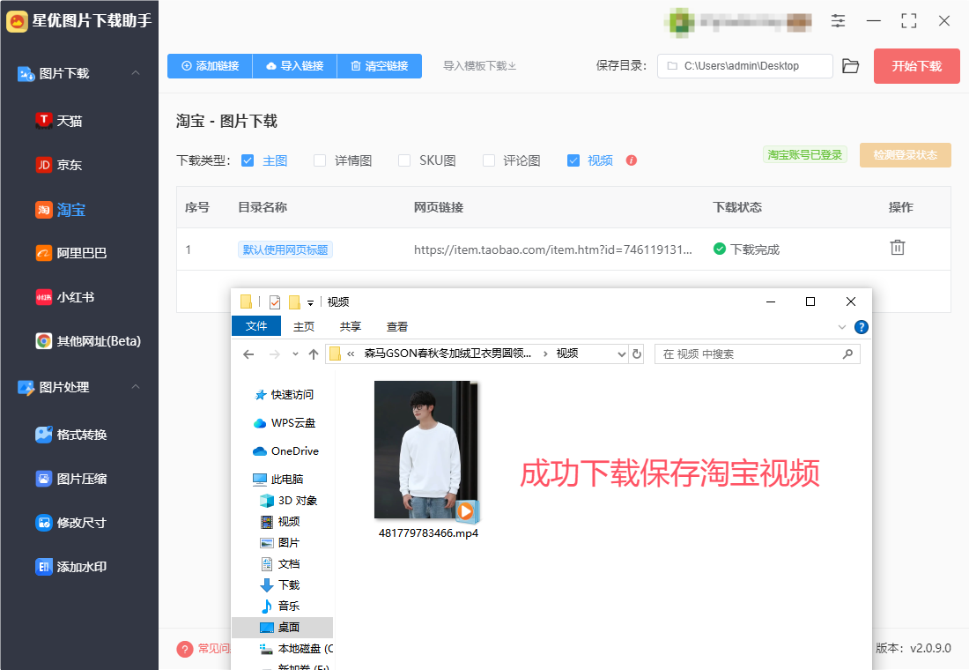Uncheck the 主图 download type checkbox

pyautogui.click(x=248, y=160)
